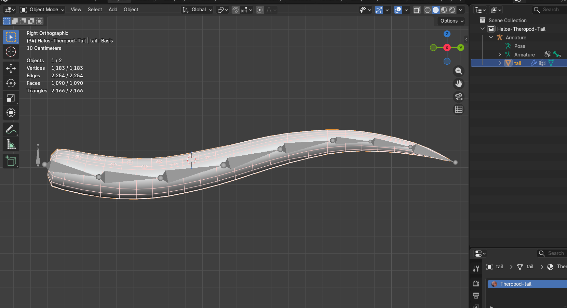Toggle the camera view icon
Image resolution: width=567 pixels, height=308 pixels.
[x=459, y=97]
